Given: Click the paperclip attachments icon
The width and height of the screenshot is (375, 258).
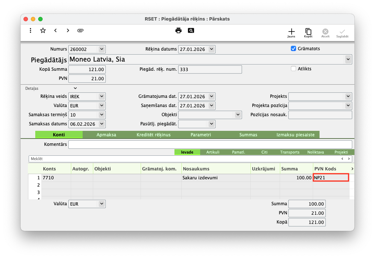Looking at the screenshot, I should pos(80,30).
